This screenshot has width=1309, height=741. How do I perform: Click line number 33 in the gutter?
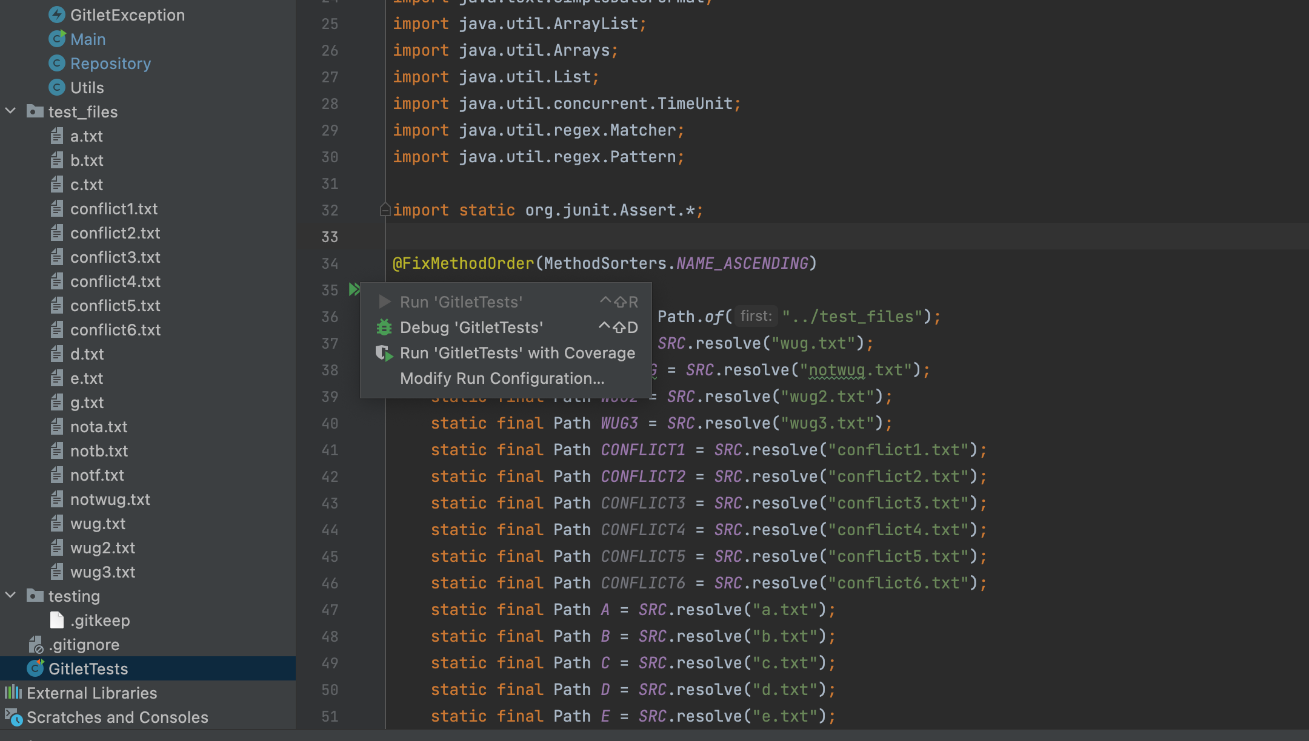click(x=330, y=237)
